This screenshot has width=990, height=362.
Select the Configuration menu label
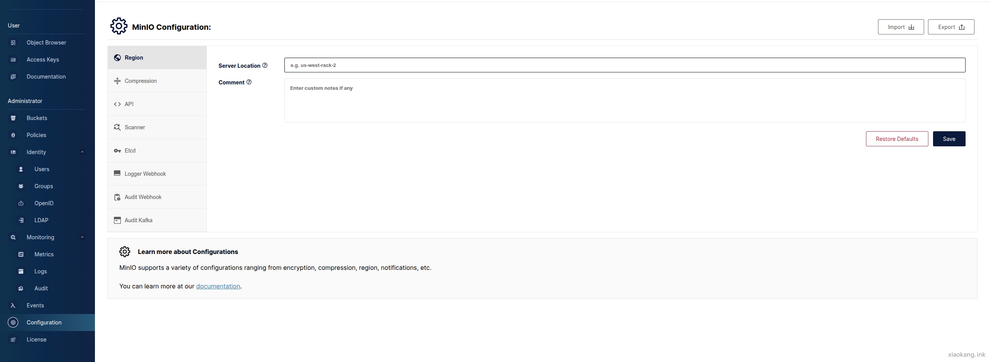click(44, 323)
